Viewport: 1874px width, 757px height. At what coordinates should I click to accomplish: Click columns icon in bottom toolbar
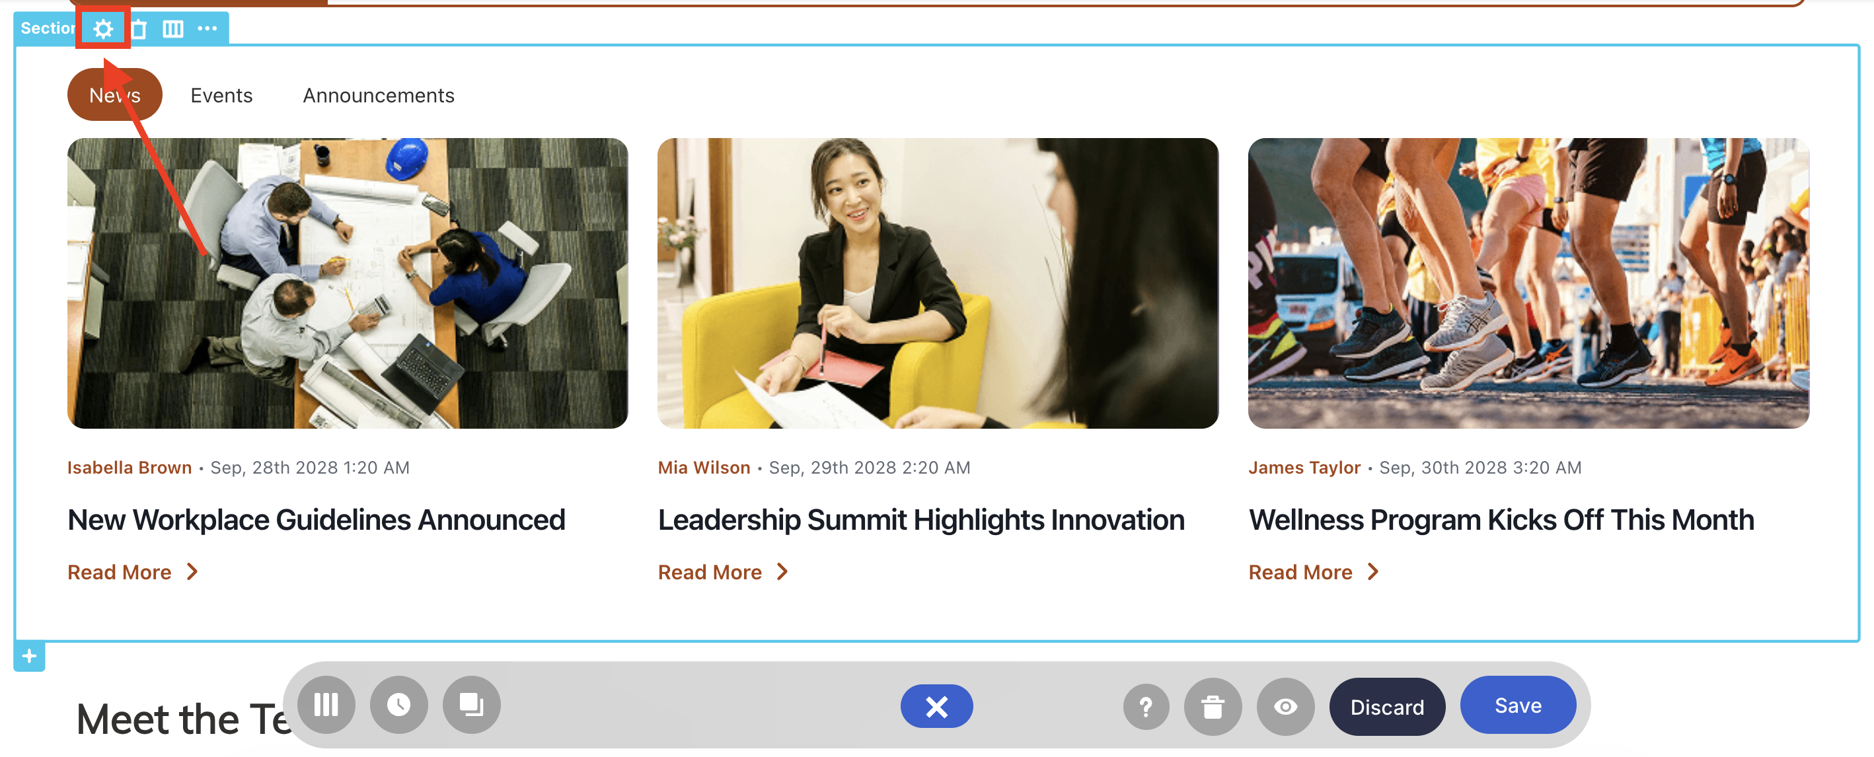[x=326, y=704]
